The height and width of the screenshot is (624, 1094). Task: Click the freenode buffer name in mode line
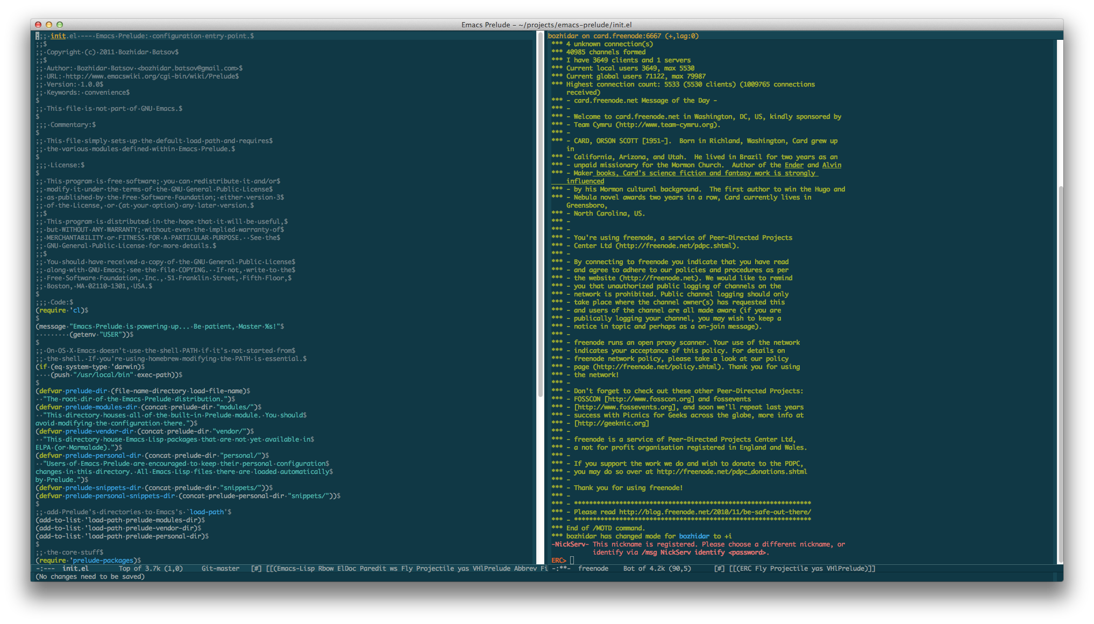click(593, 569)
